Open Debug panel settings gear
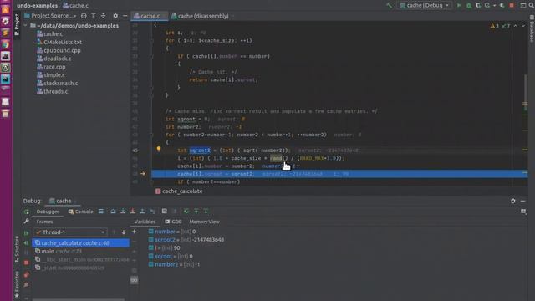Screen dimensions: 535x301 coord(513,201)
